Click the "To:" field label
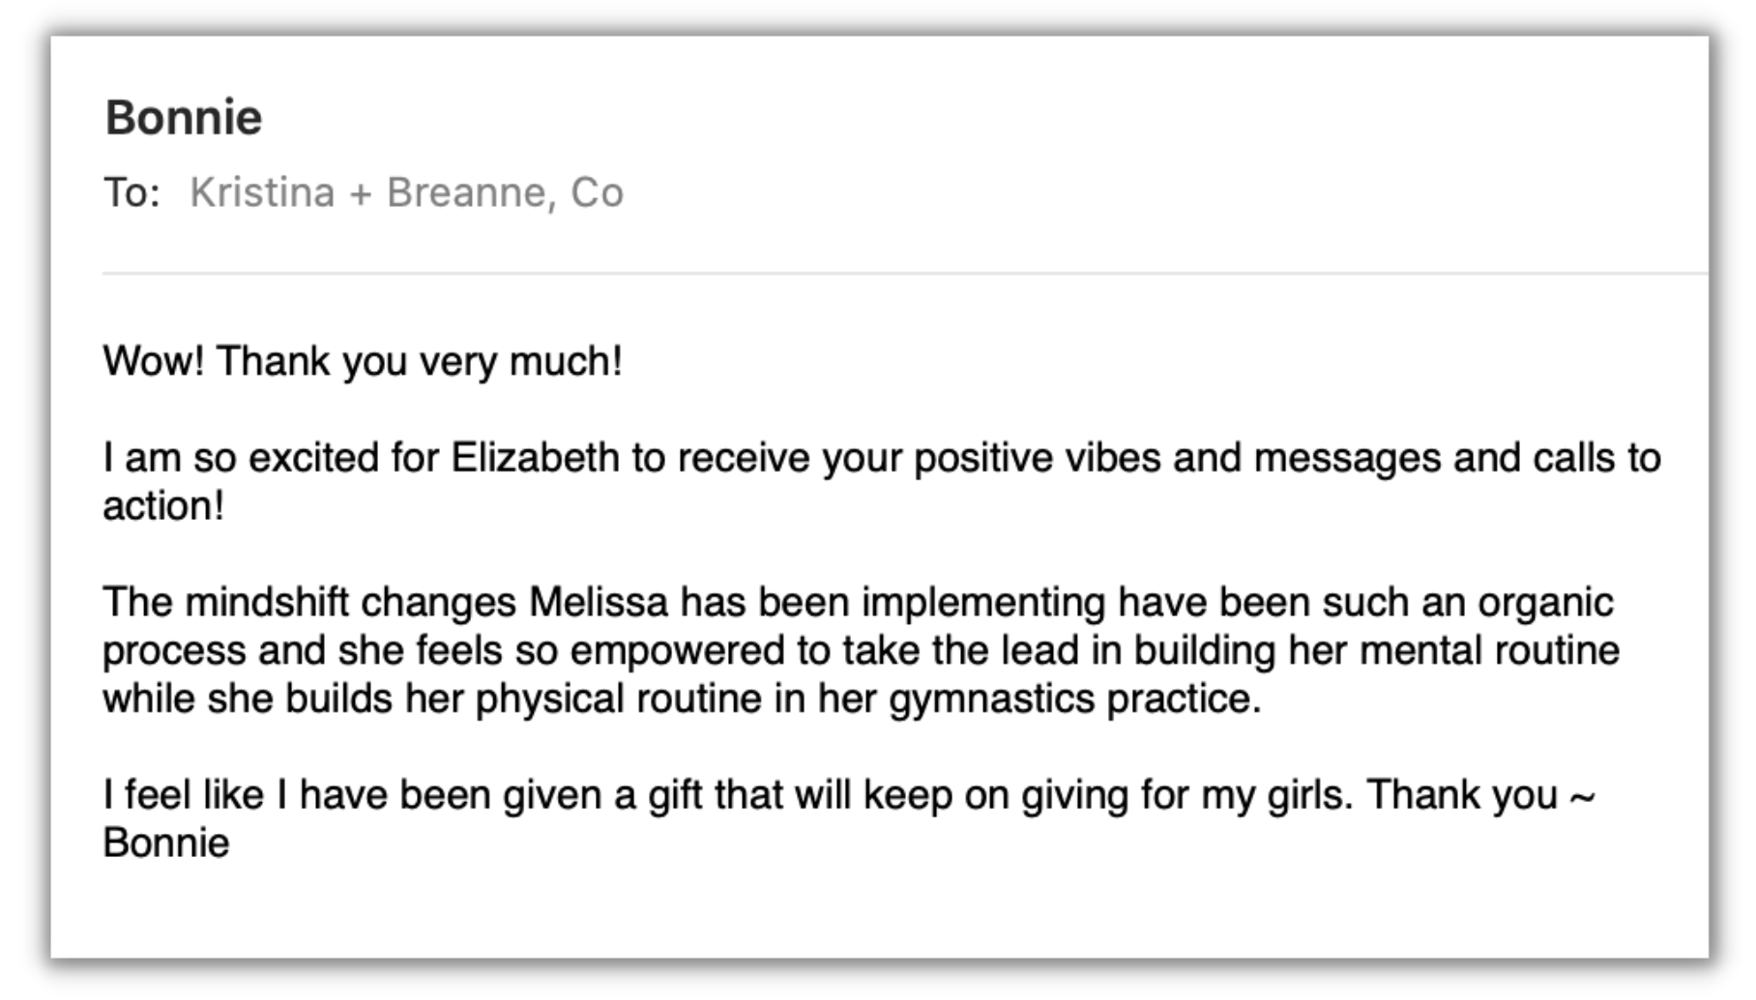The image size is (1756, 1000). [132, 193]
